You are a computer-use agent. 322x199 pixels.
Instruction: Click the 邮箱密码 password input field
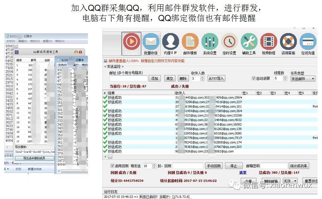tap(274, 166)
